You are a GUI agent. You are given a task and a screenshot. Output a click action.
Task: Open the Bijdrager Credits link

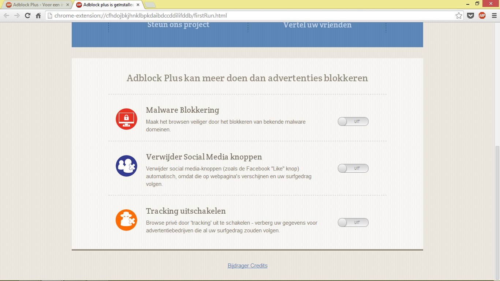coord(247,266)
